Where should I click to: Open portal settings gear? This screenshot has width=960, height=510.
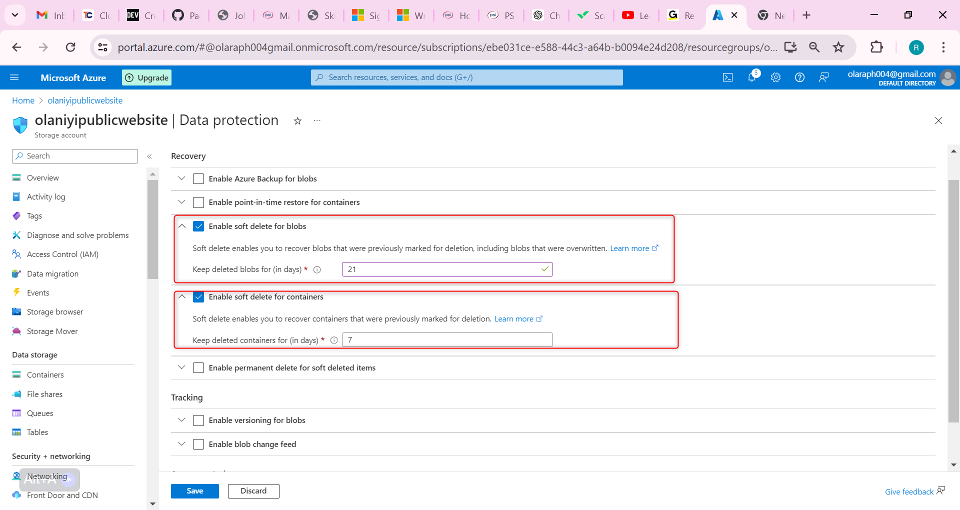(775, 77)
